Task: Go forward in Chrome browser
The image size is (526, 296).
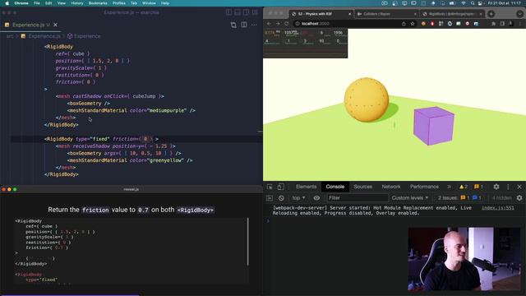Action: pos(278,24)
